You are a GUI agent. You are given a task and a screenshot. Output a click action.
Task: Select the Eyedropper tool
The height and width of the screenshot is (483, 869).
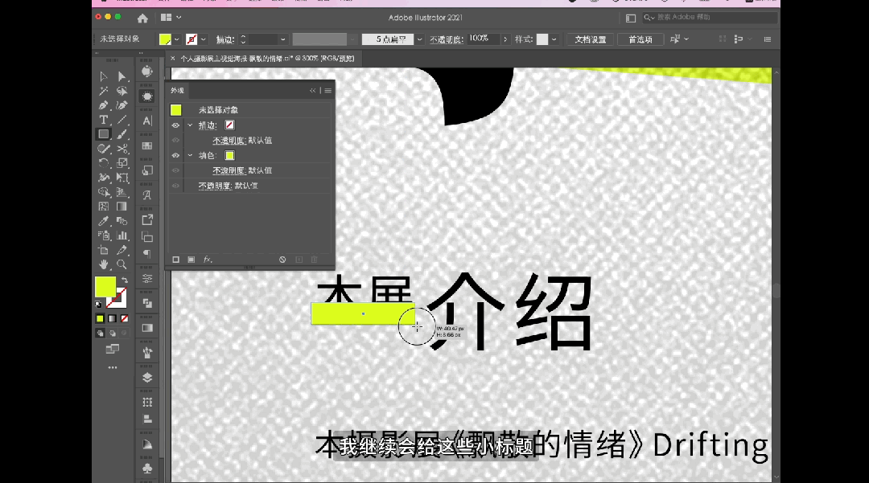point(104,221)
